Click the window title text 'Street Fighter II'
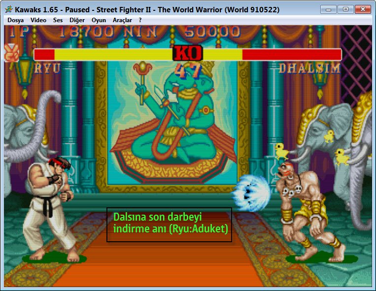This screenshot has height=291, width=376. 124,9
